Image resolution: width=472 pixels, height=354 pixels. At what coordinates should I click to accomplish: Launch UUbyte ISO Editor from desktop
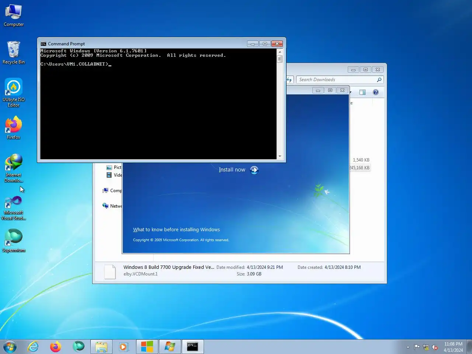point(14,93)
